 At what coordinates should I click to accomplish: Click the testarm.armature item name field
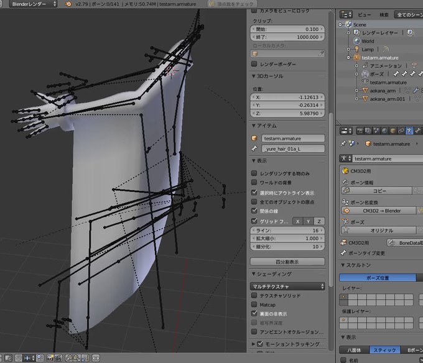(x=293, y=138)
